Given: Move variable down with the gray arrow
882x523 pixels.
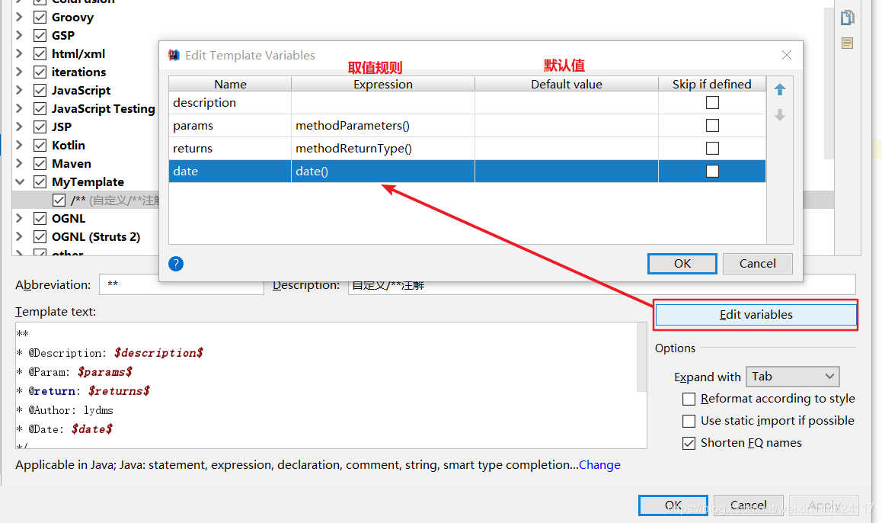Looking at the screenshot, I should tap(780, 115).
